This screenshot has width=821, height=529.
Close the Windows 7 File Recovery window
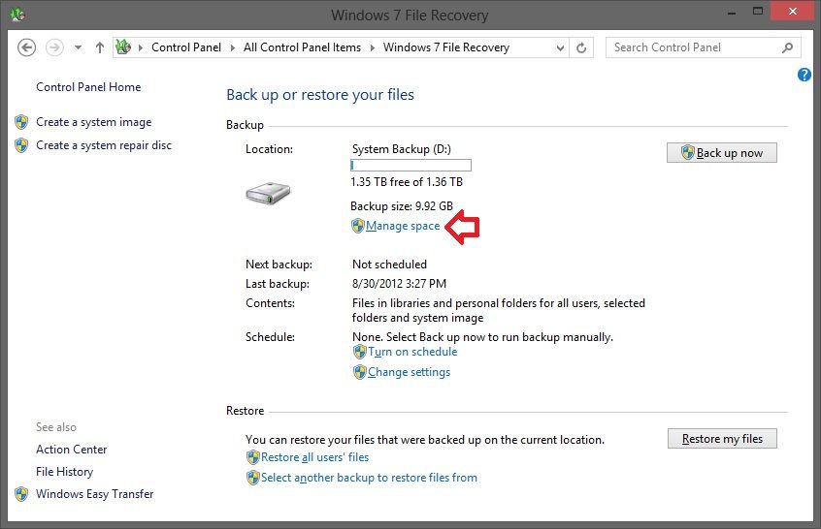[792, 11]
